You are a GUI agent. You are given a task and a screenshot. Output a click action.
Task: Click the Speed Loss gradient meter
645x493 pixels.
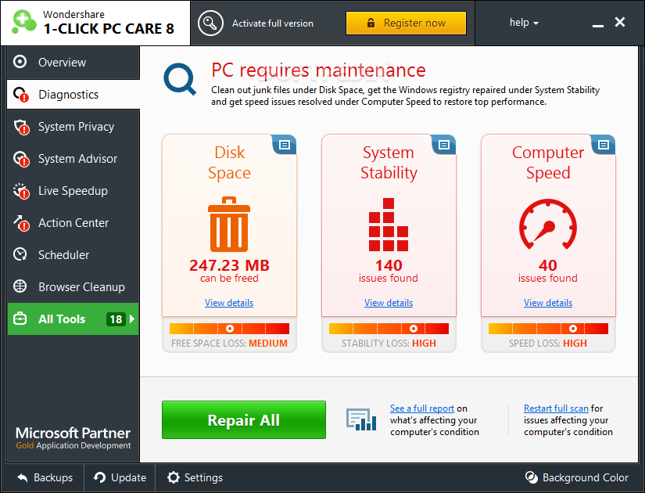tap(548, 328)
